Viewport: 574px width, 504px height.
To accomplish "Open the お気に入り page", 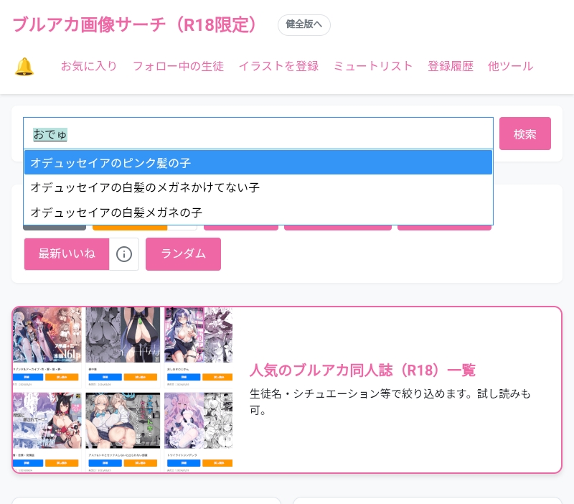I will pyautogui.click(x=88, y=67).
